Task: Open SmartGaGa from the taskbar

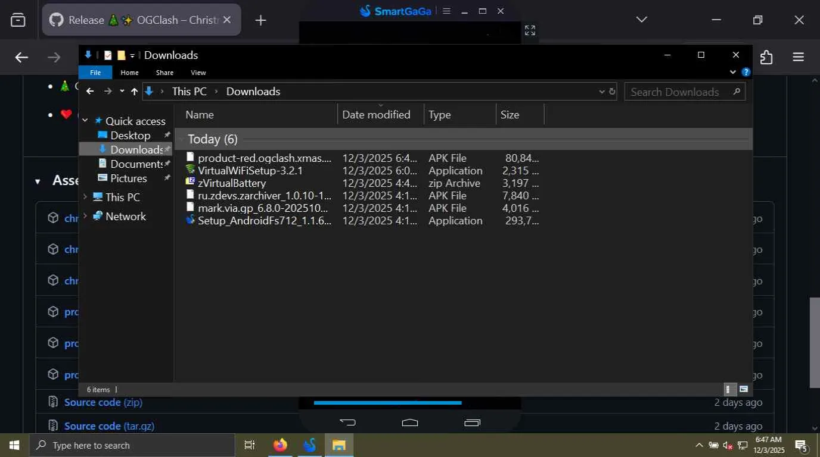Action: pyautogui.click(x=309, y=445)
